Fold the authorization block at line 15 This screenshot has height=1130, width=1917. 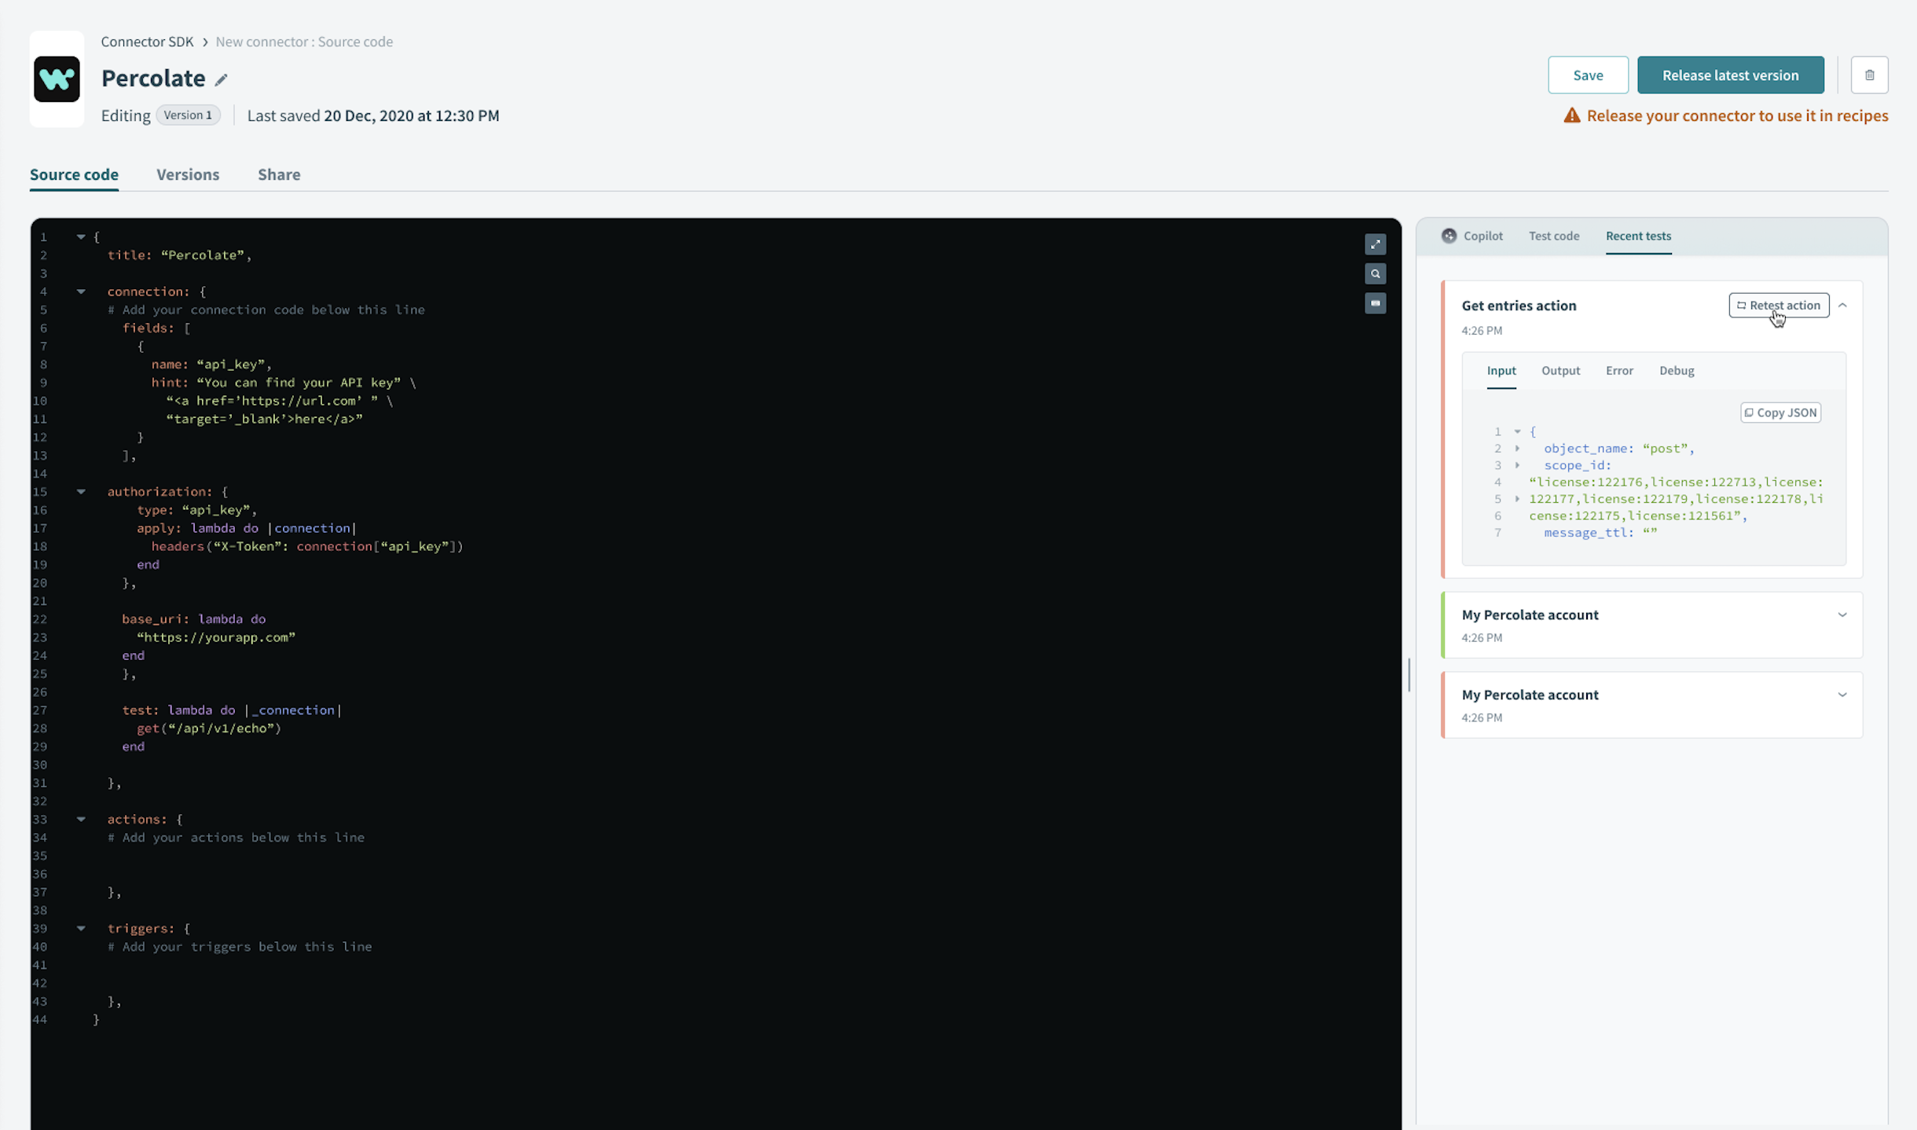point(81,491)
